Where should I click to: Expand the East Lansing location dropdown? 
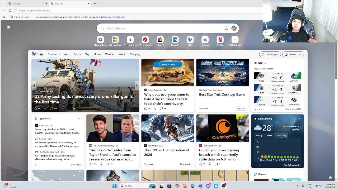(274, 119)
